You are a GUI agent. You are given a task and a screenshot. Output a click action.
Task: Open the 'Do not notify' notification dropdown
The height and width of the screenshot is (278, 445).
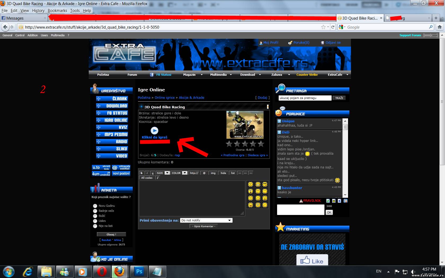pyautogui.click(x=206, y=220)
